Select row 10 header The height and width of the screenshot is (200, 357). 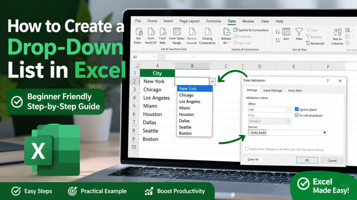click(x=134, y=147)
